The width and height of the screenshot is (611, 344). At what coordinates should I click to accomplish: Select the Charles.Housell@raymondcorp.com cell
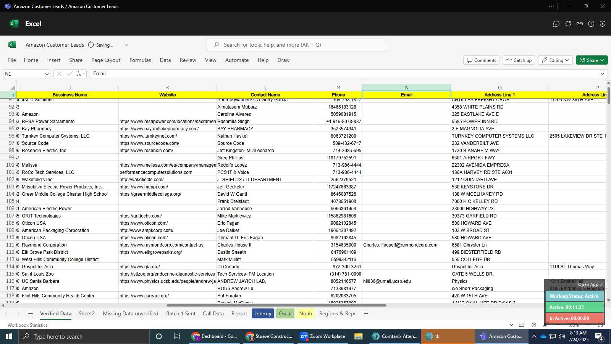pyautogui.click(x=406, y=245)
